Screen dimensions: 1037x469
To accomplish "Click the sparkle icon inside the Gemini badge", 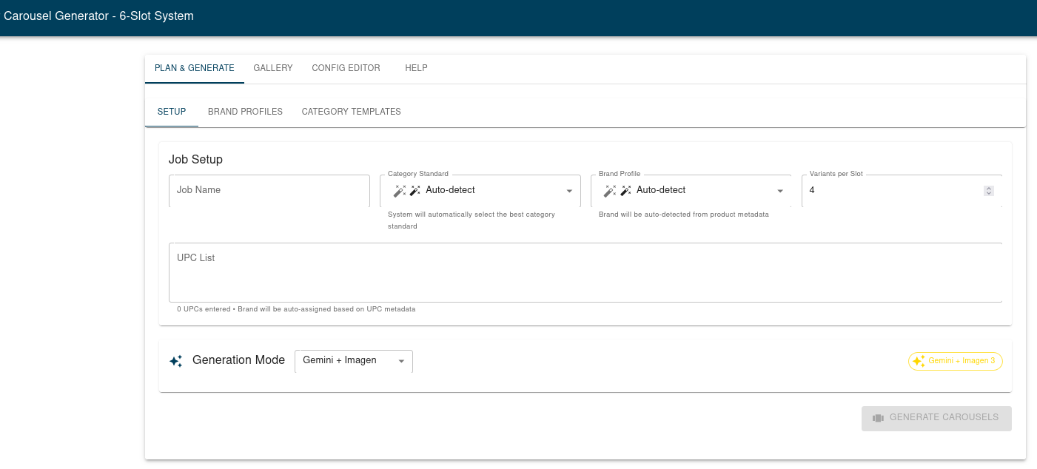I will coord(919,361).
